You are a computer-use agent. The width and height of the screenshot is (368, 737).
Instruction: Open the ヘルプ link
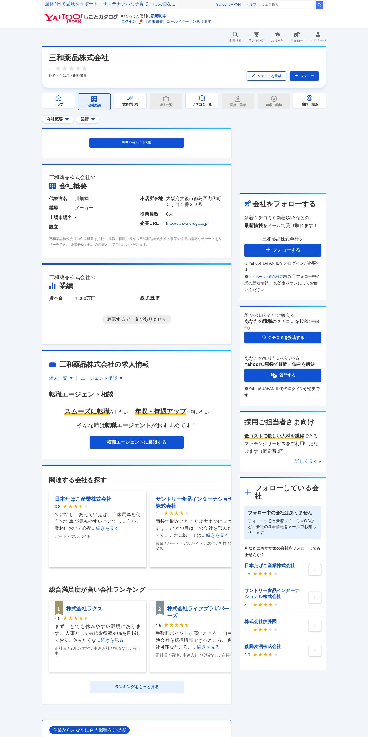pyautogui.click(x=251, y=5)
